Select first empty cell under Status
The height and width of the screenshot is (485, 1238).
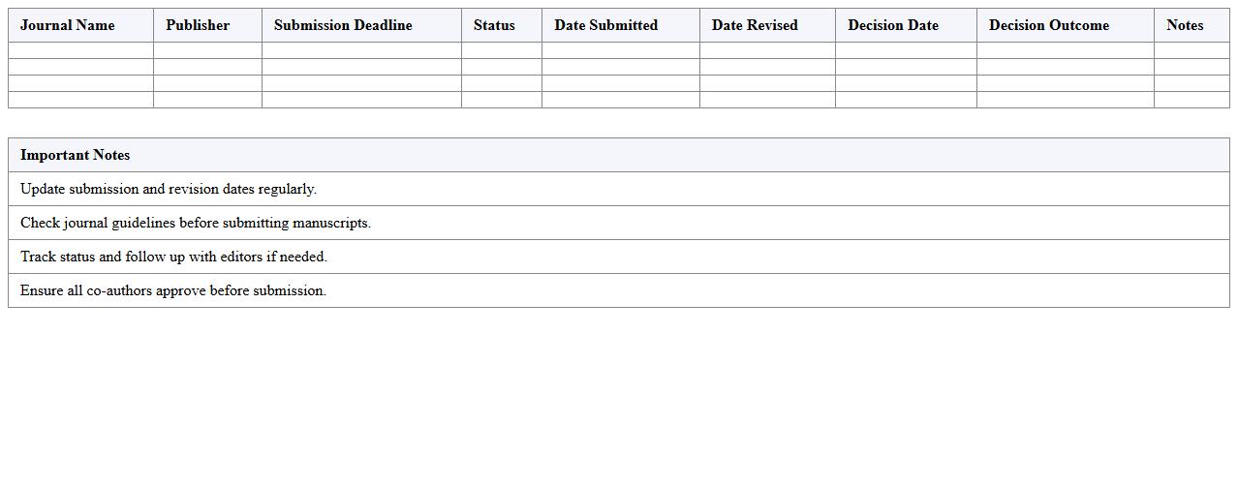[501, 50]
